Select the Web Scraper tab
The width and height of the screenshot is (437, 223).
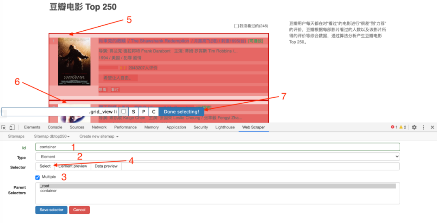coord(253,127)
